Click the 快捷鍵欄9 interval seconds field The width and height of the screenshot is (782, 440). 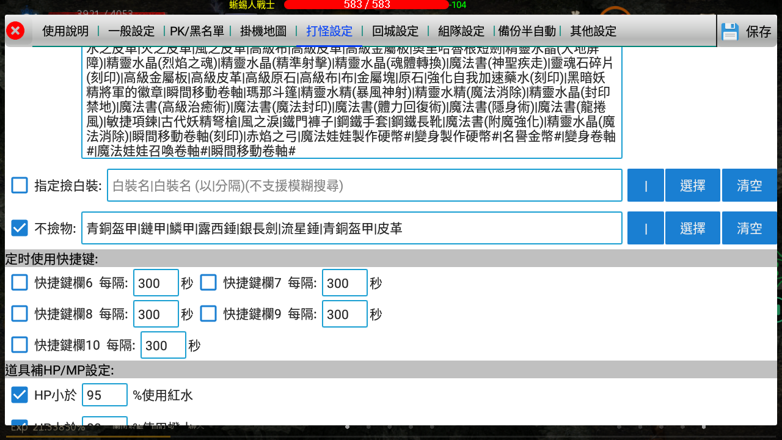coord(345,314)
